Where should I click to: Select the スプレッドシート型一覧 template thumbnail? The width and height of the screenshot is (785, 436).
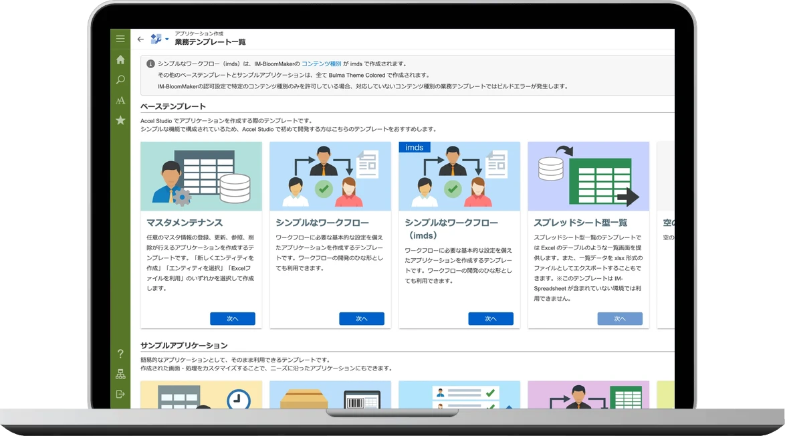point(588,176)
